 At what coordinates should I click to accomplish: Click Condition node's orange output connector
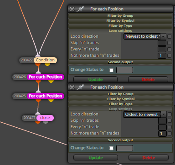point(38,64)
